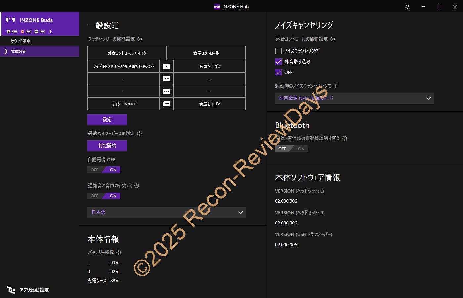Screen dimensions: 463x298
Task: Enable the ノイズキャンセリング checkbox
Action: (278, 51)
